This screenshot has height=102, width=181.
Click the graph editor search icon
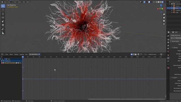(1, 57)
